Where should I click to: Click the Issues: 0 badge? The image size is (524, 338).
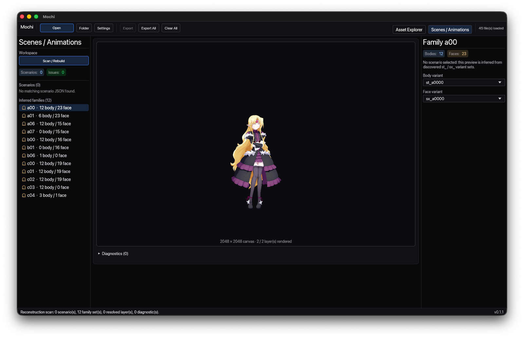pos(56,72)
